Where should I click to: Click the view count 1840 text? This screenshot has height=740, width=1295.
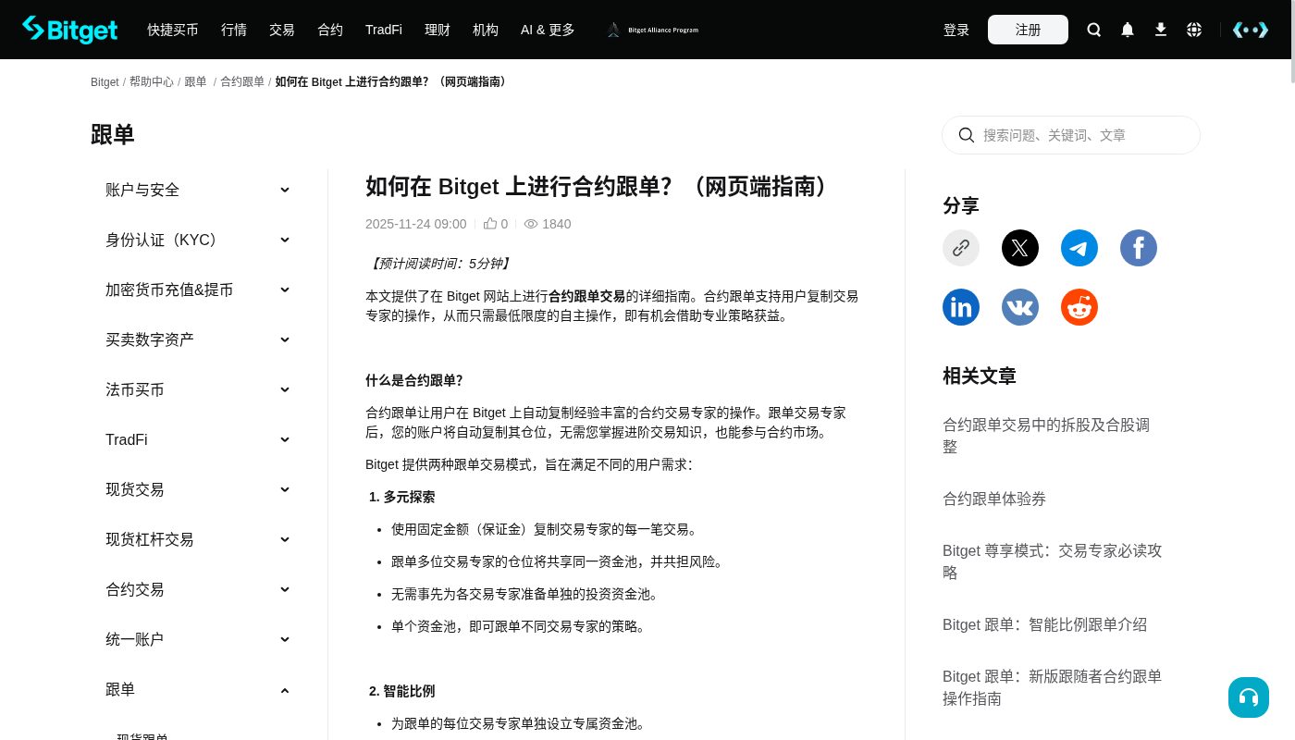(556, 224)
